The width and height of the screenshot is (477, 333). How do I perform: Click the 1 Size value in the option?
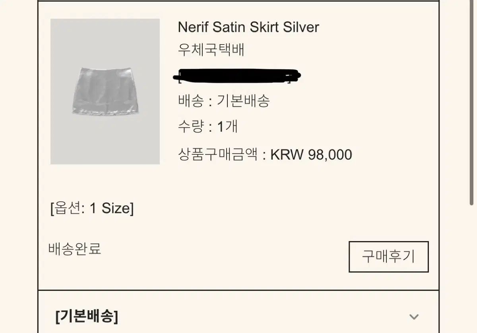(110, 208)
